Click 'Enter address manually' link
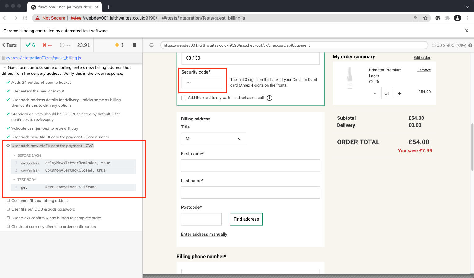The width and height of the screenshot is (474, 278). coord(204,234)
